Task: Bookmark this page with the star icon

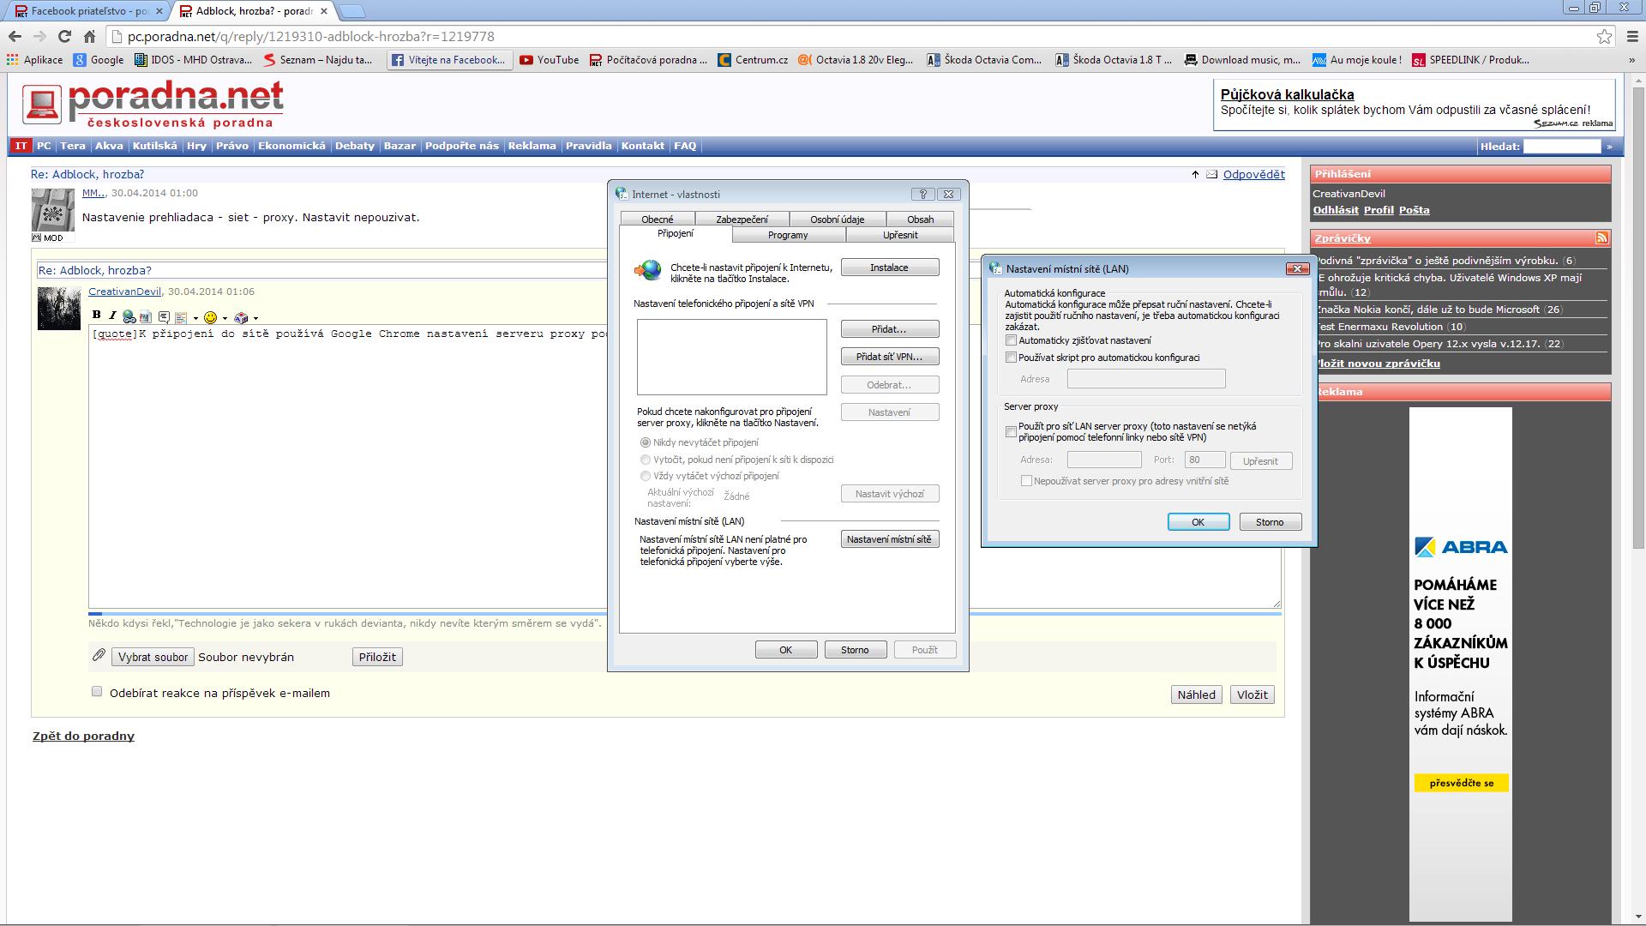Action: (x=1604, y=36)
